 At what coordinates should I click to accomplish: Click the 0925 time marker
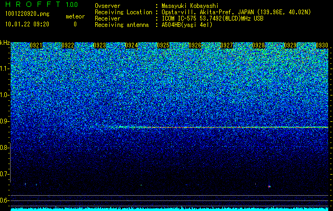click(x=163, y=45)
